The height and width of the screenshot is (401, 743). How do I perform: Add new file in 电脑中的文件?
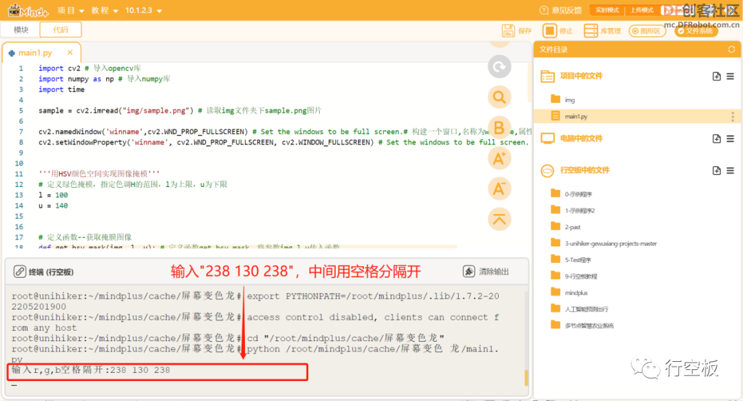pos(716,138)
